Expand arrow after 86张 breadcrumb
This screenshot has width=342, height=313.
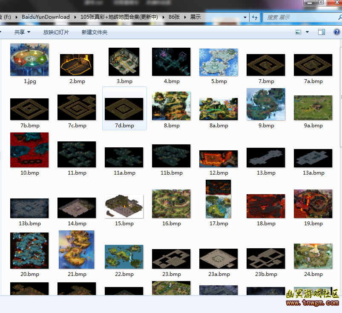(185, 17)
